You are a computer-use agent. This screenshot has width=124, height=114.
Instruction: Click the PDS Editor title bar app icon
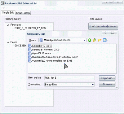(x=3, y=3)
